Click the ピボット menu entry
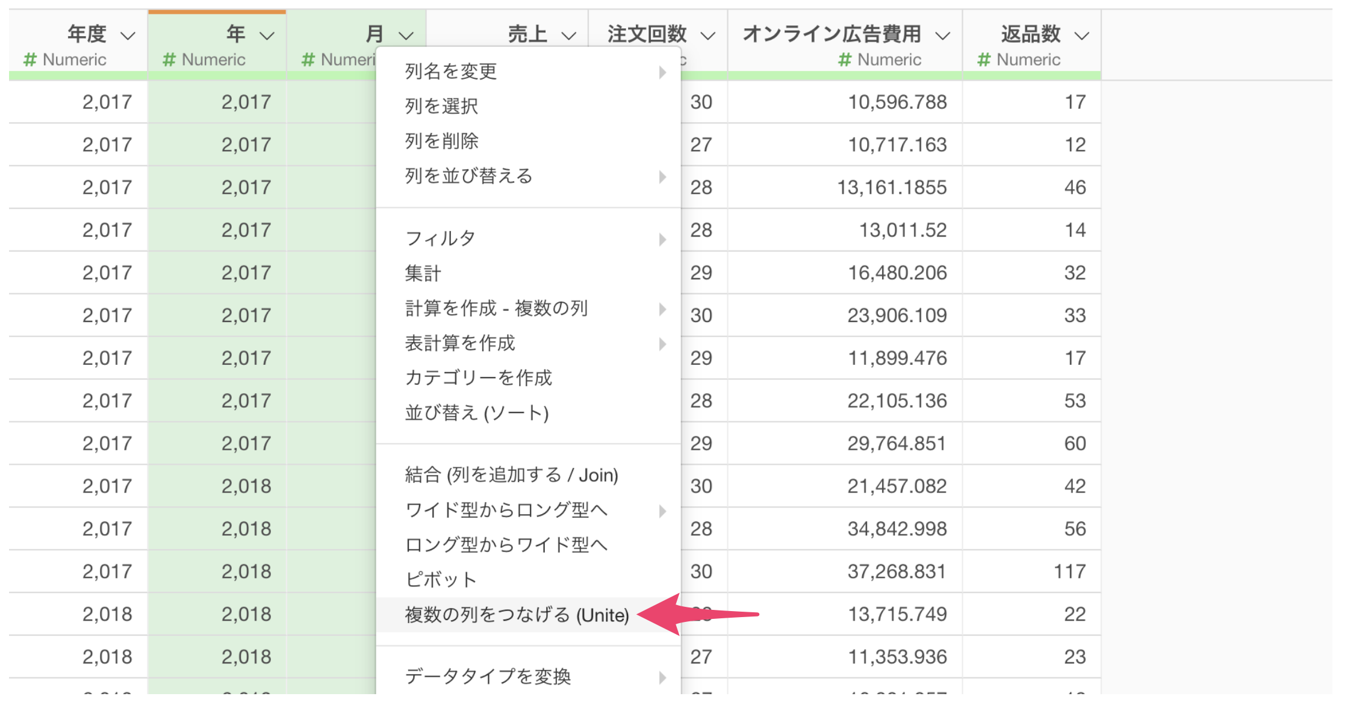 pos(440,580)
